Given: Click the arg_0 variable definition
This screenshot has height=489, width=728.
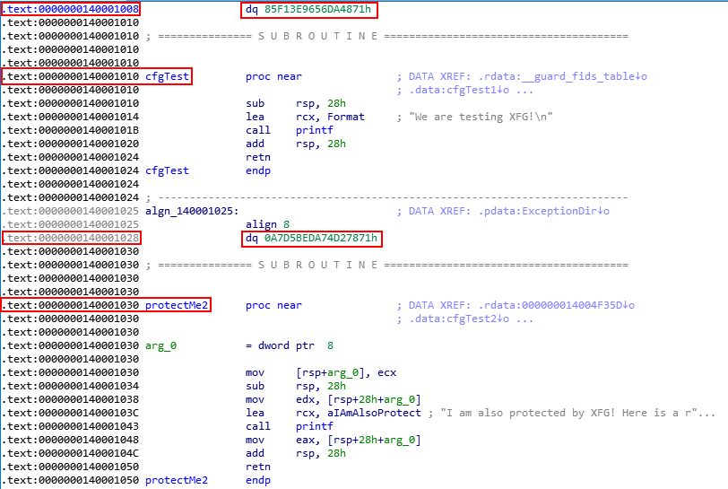Looking at the screenshot, I should [x=161, y=345].
